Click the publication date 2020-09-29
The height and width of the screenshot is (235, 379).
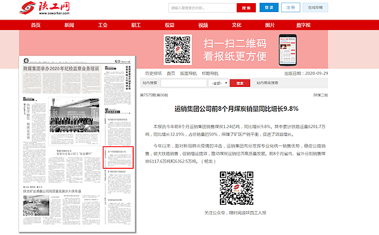tap(316, 74)
